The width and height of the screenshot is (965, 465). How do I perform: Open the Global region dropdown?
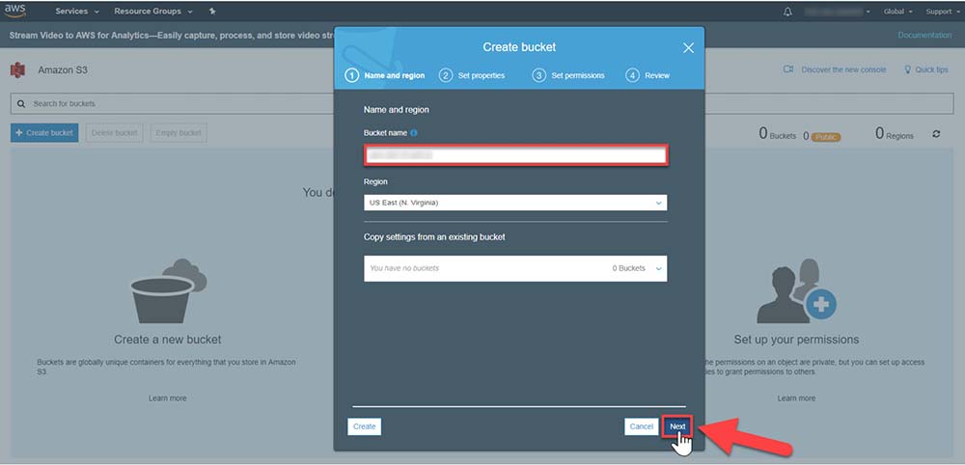[897, 12]
